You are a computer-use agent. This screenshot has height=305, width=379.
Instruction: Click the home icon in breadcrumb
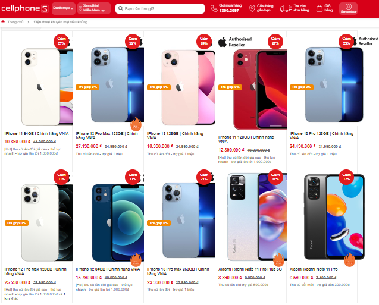pyautogui.click(x=3, y=22)
